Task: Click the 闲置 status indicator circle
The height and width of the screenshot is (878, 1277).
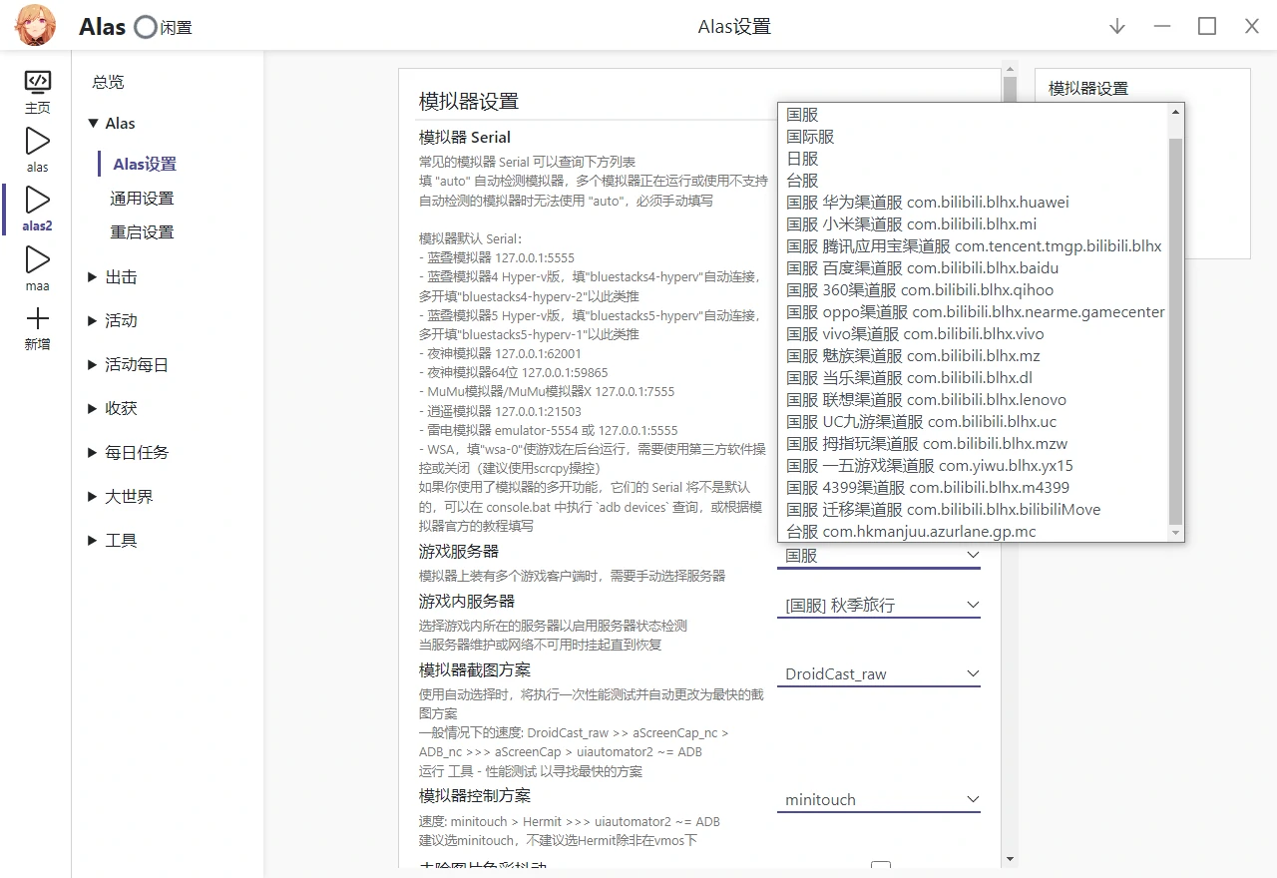Action: (146, 27)
